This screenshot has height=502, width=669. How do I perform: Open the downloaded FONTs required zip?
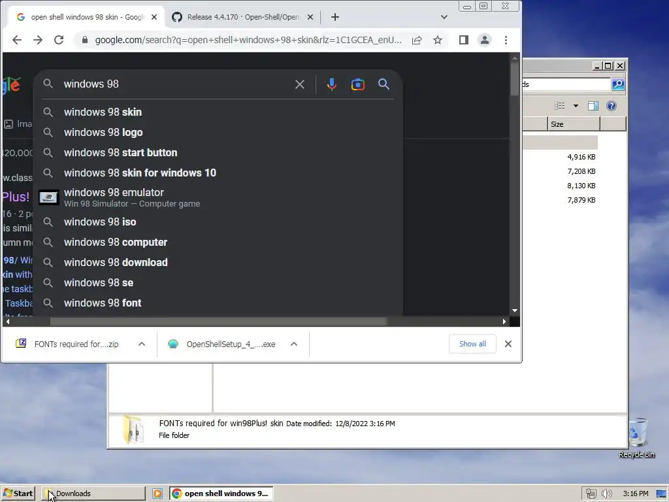coord(68,344)
